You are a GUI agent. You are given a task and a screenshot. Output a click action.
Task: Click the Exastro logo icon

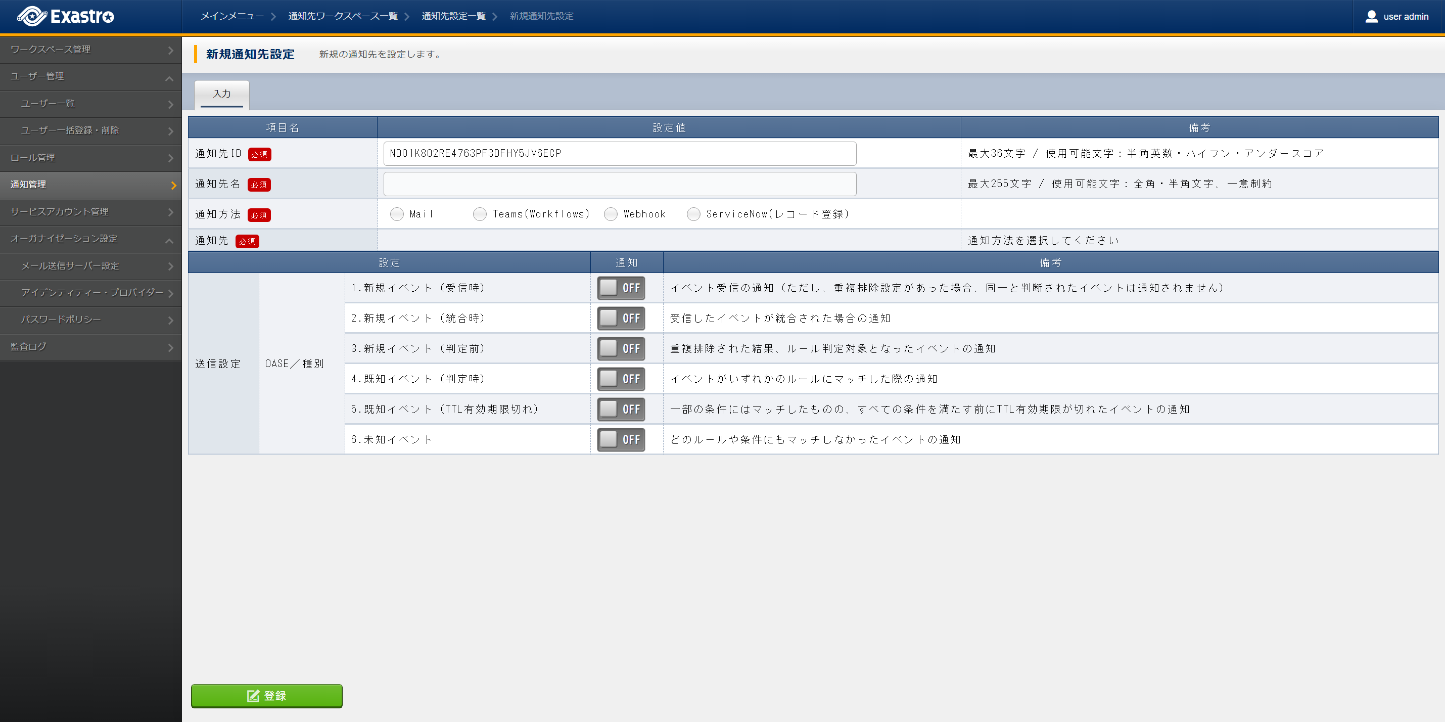coord(32,16)
